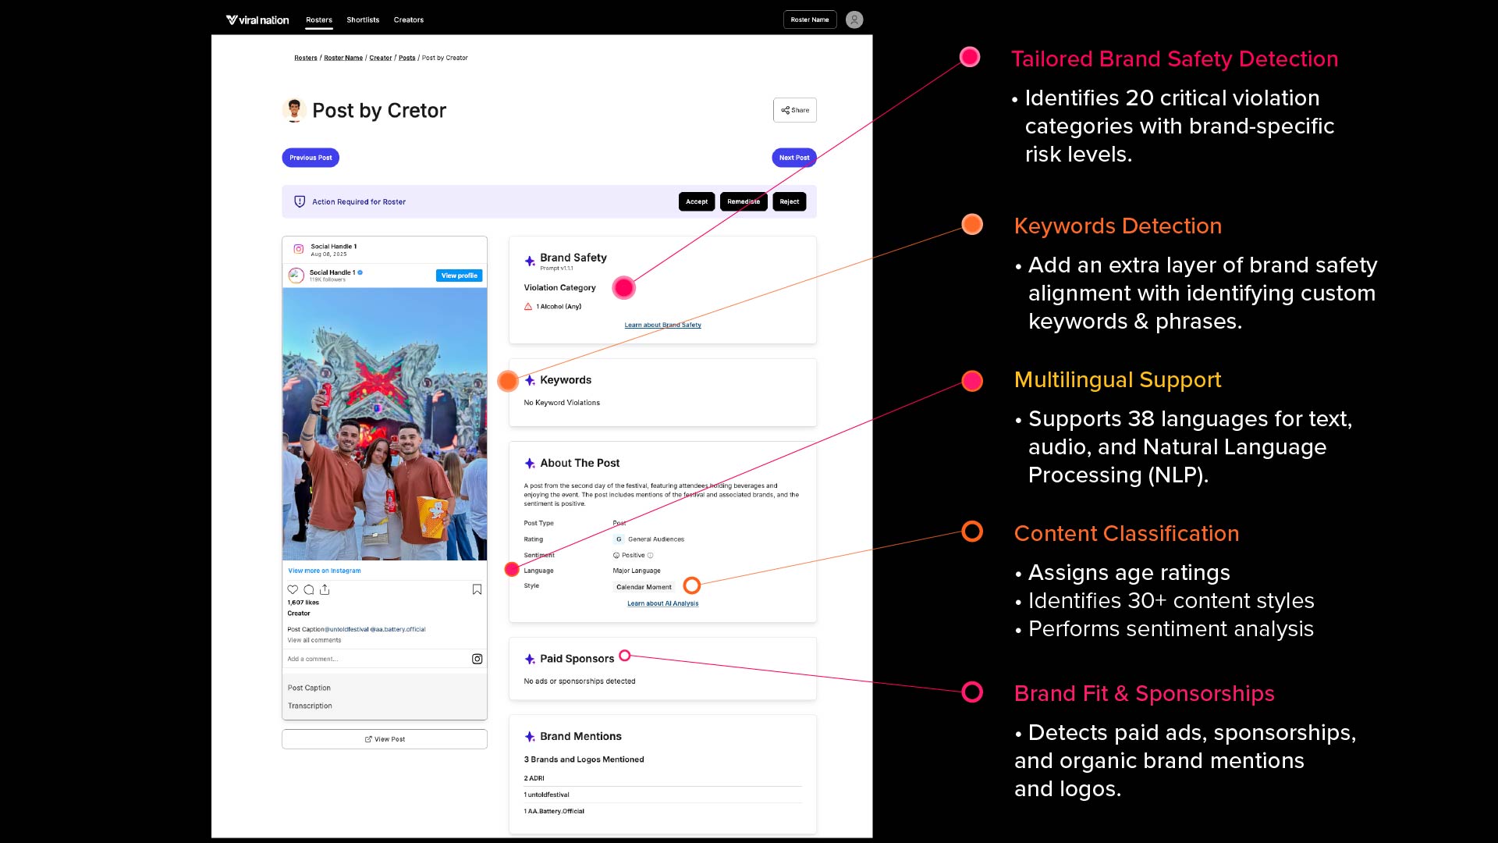Bookmark the Instagram post
1498x843 pixels.
[x=477, y=589]
